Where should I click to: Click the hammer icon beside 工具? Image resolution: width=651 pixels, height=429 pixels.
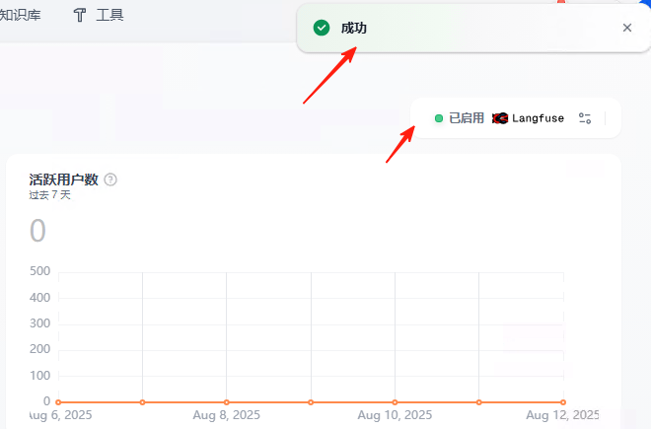pos(80,15)
